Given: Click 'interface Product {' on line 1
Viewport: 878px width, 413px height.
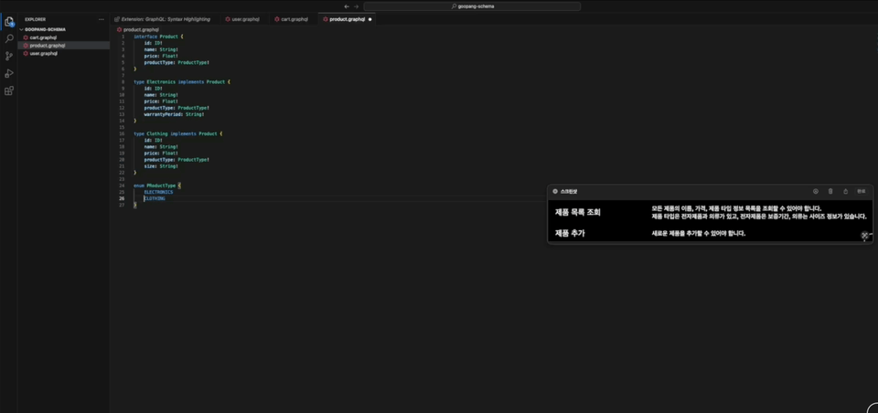Looking at the screenshot, I should pos(158,37).
